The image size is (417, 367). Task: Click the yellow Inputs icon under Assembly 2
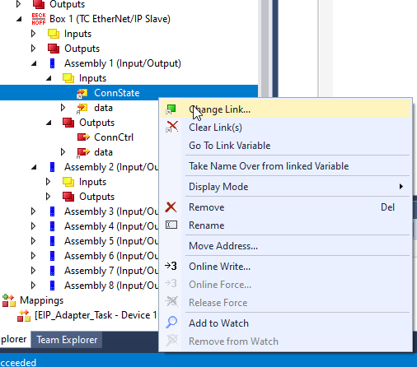tap(68, 182)
